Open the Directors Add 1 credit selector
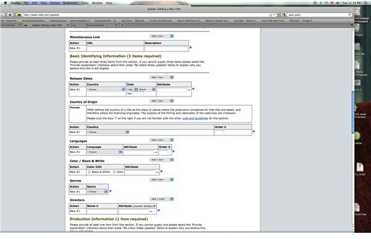This screenshot has height=239, width=371. pyautogui.click(x=162, y=199)
